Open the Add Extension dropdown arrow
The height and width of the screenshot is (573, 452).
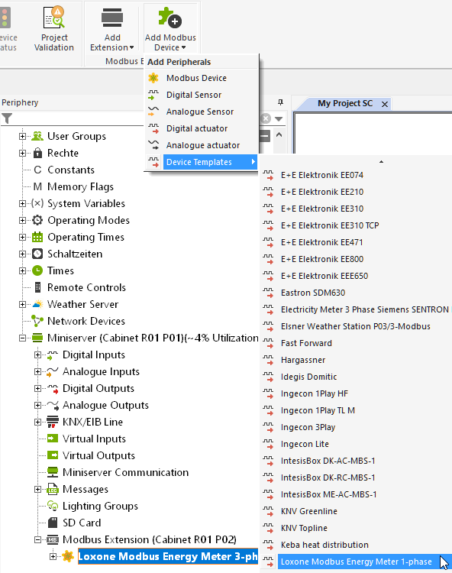pos(132,47)
